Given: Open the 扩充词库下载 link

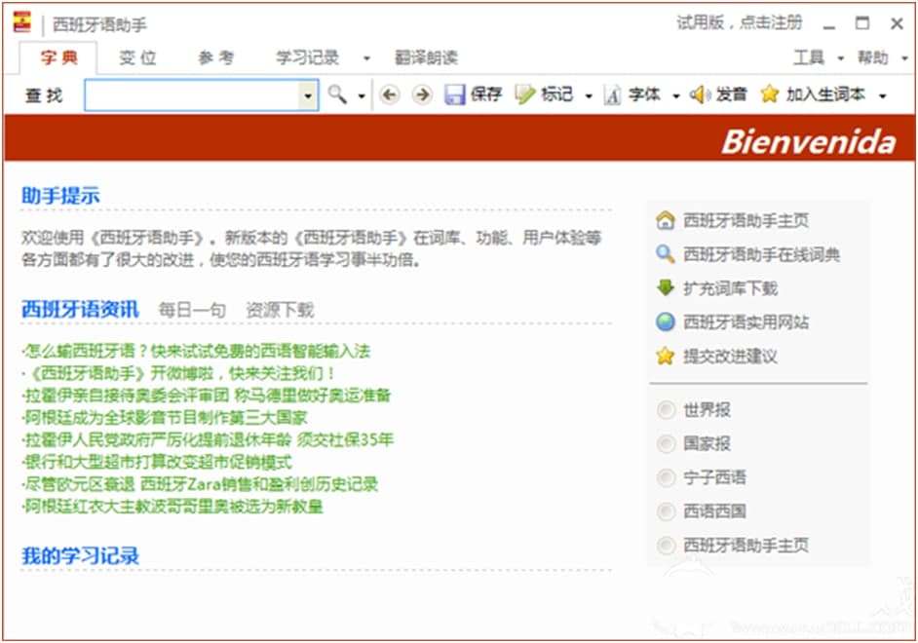Looking at the screenshot, I should [730, 287].
